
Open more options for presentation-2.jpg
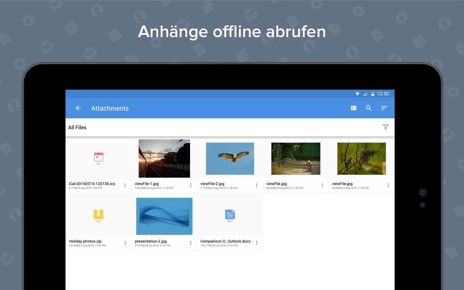191,243
